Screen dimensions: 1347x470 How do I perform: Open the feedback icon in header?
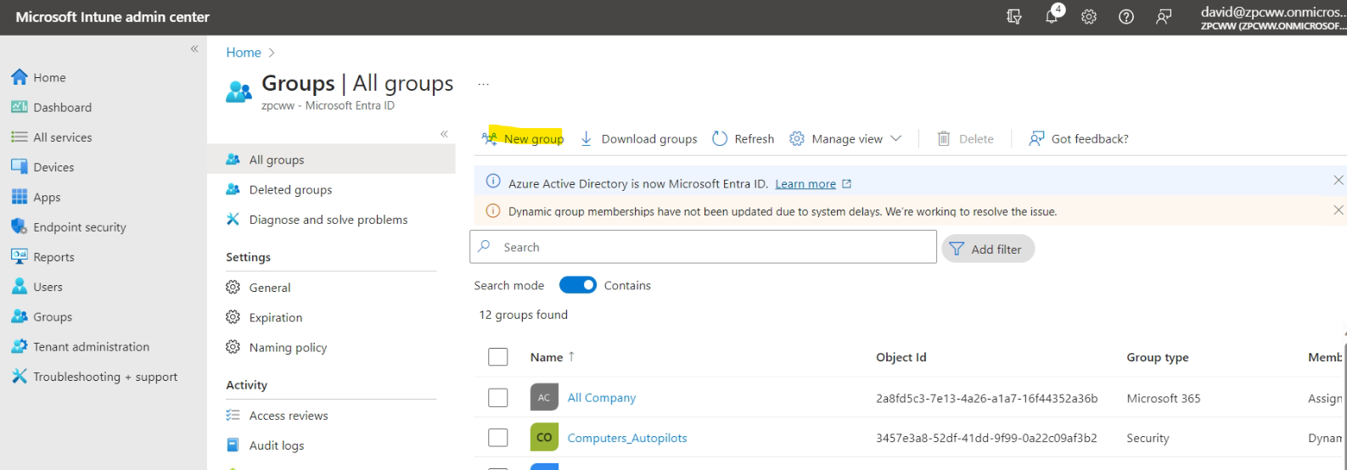[1164, 17]
